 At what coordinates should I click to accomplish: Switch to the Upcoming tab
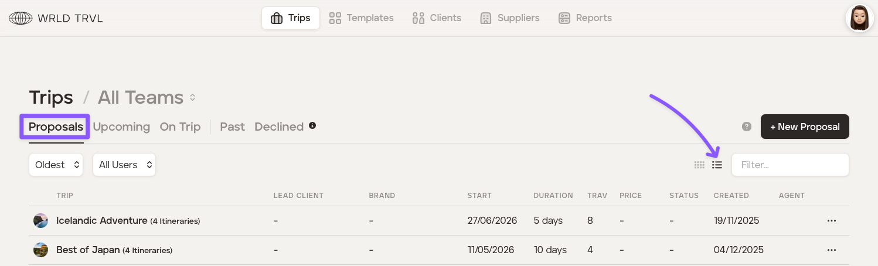(x=121, y=127)
